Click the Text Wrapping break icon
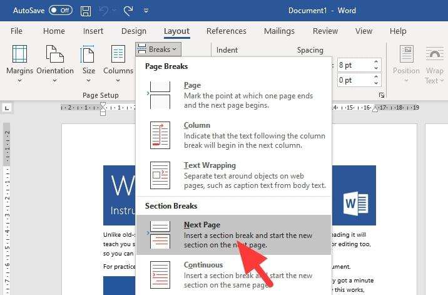The height and width of the screenshot is (295, 448). pos(160,175)
